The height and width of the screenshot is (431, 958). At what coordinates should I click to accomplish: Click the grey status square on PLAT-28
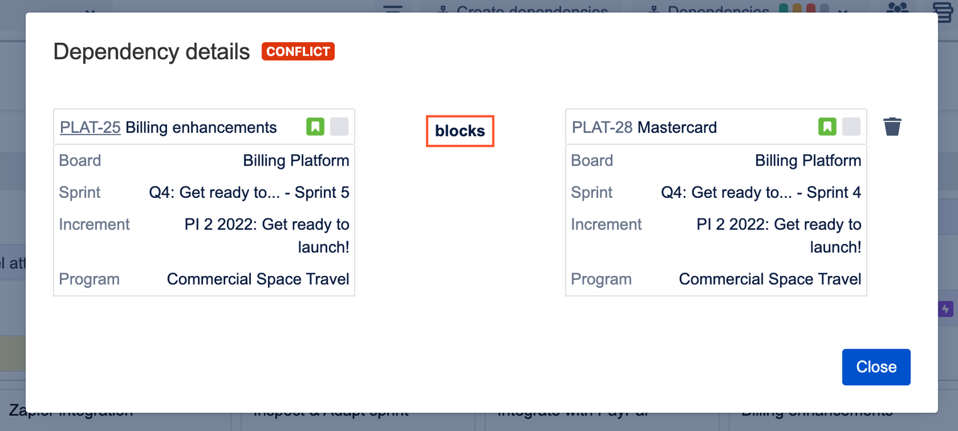coord(851,127)
